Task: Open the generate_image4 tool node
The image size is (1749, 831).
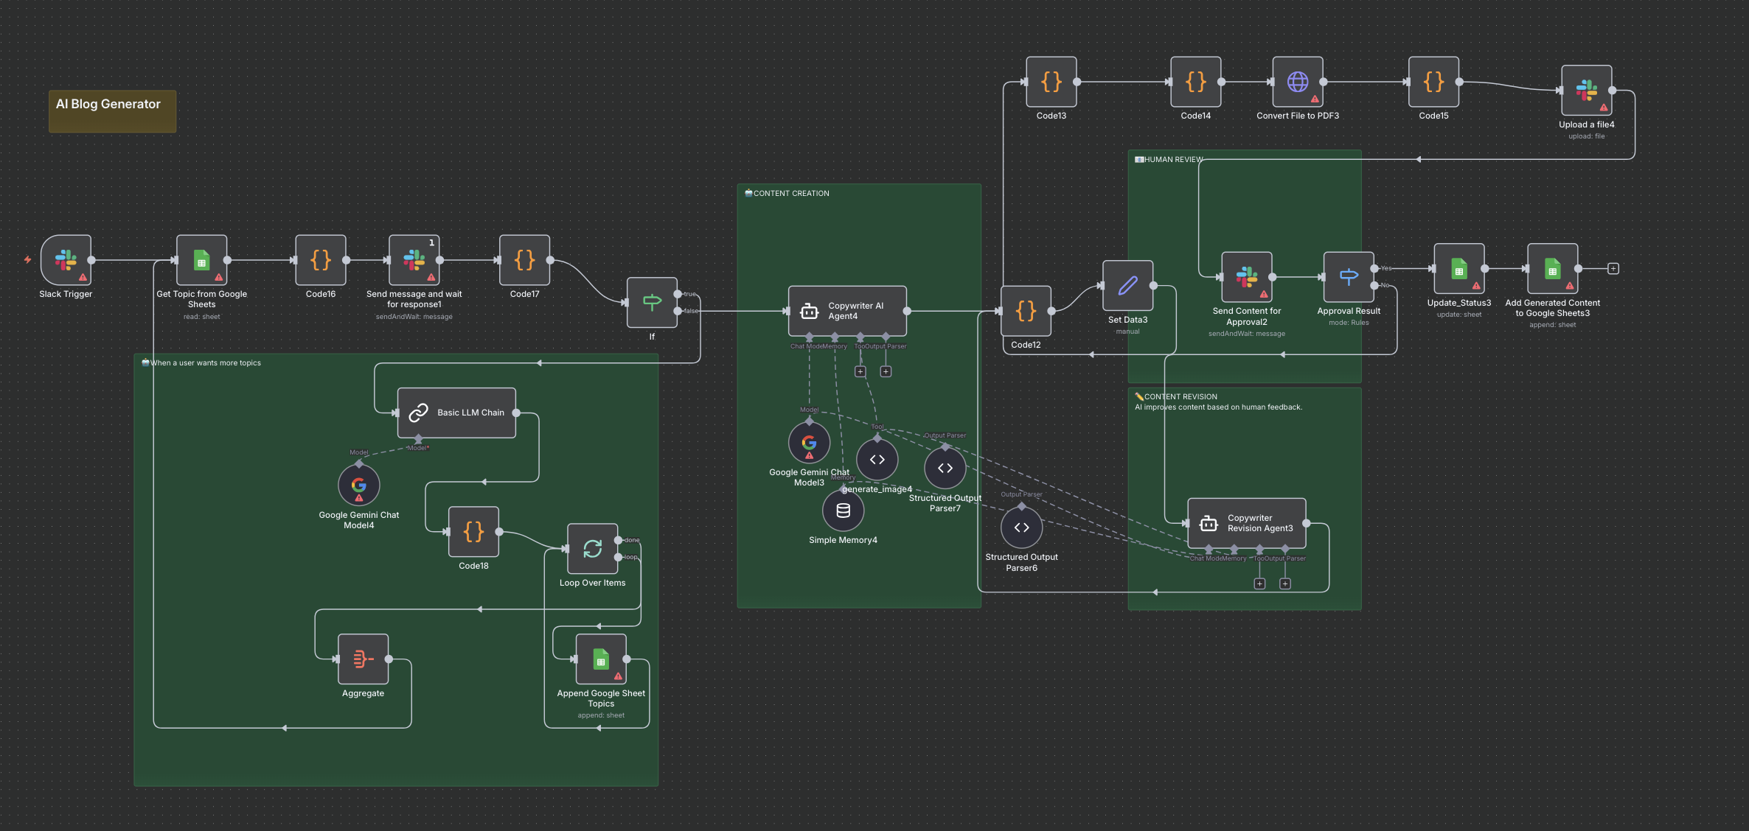Action: 877,459
